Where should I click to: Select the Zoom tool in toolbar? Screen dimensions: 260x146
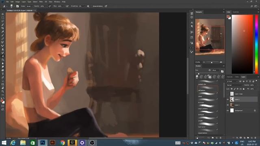point(3,91)
